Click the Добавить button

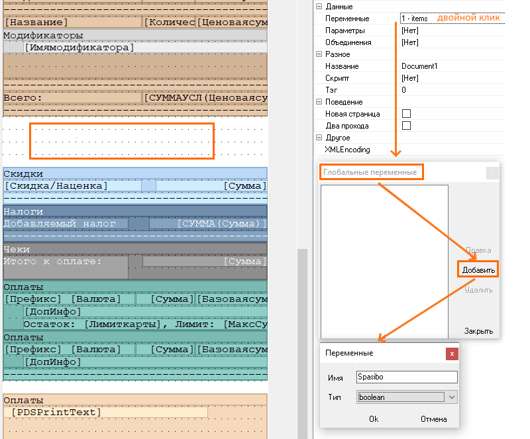478,269
